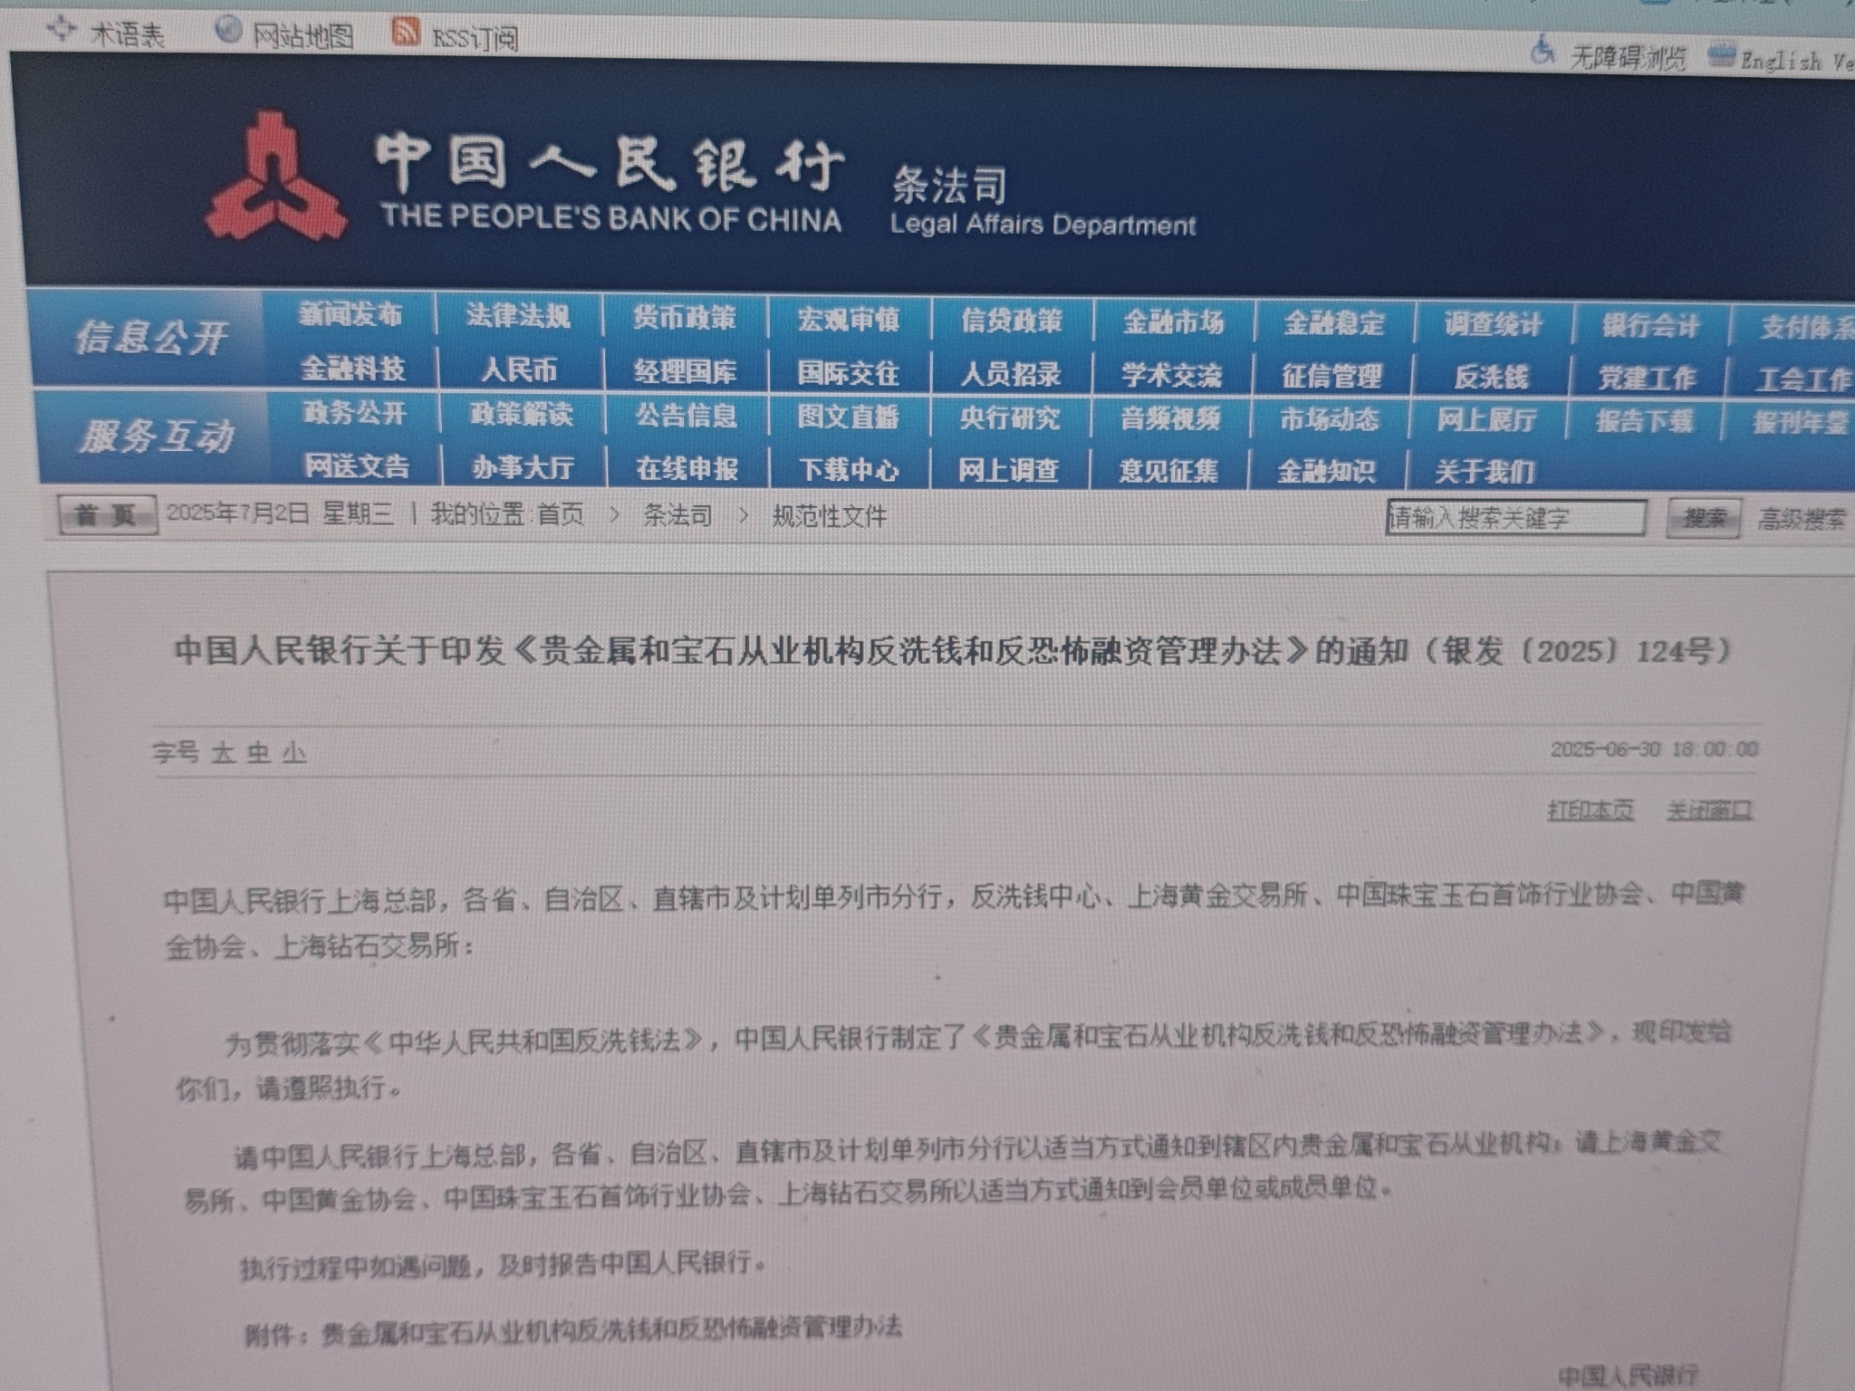The image size is (1855, 1391).
Task: Open 图文直播 menu item
Action: click(848, 417)
